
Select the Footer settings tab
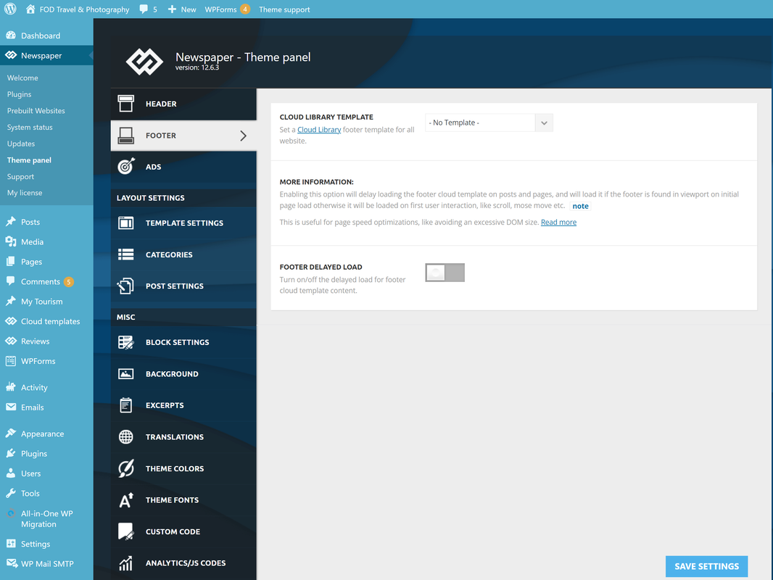[x=183, y=136]
